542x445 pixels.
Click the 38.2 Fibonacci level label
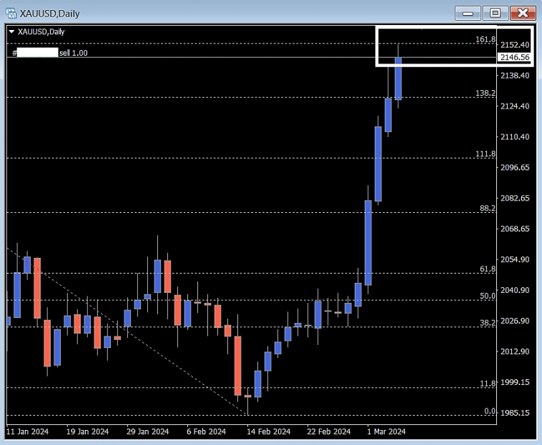tap(488, 322)
